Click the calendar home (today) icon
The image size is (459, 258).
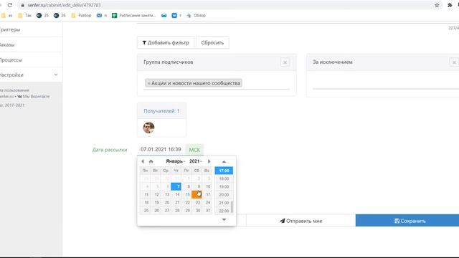click(151, 161)
